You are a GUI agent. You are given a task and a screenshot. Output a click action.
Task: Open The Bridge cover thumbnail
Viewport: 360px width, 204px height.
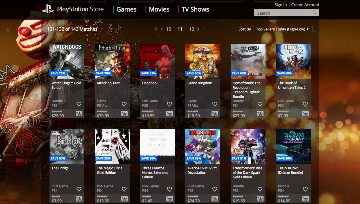[x=67, y=146]
